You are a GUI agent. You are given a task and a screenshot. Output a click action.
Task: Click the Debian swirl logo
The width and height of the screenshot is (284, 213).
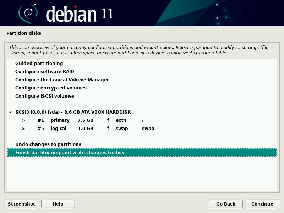click(28, 12)
